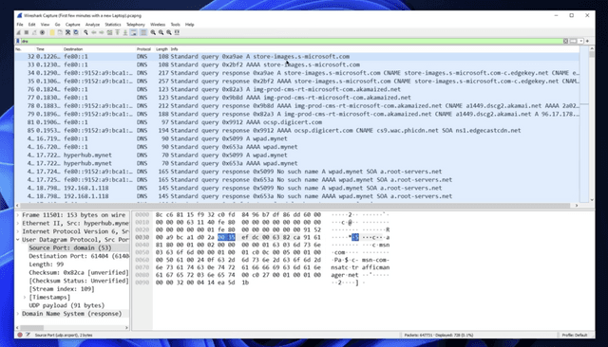Expand Domain Name System (response) node

18,314
